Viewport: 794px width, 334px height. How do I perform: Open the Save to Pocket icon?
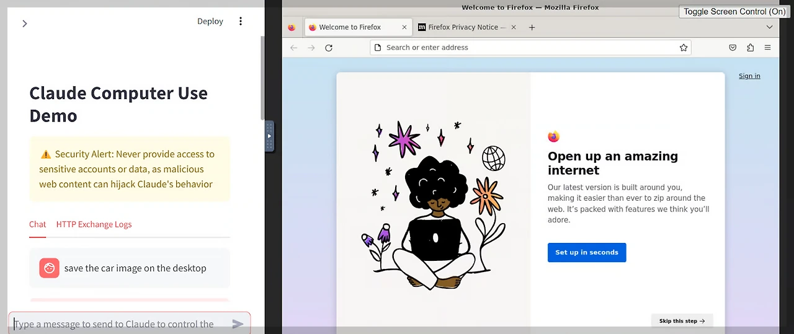pyautogui.click(x=733, y=48)
